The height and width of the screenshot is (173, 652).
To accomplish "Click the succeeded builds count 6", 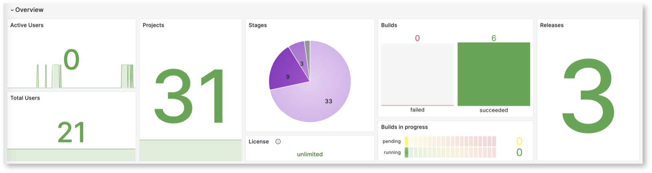I will point(494,38).
